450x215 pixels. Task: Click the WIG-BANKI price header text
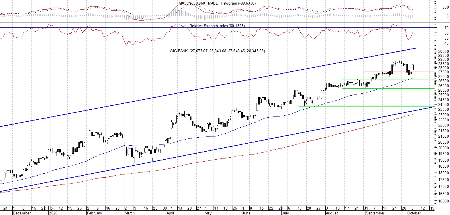217,51
